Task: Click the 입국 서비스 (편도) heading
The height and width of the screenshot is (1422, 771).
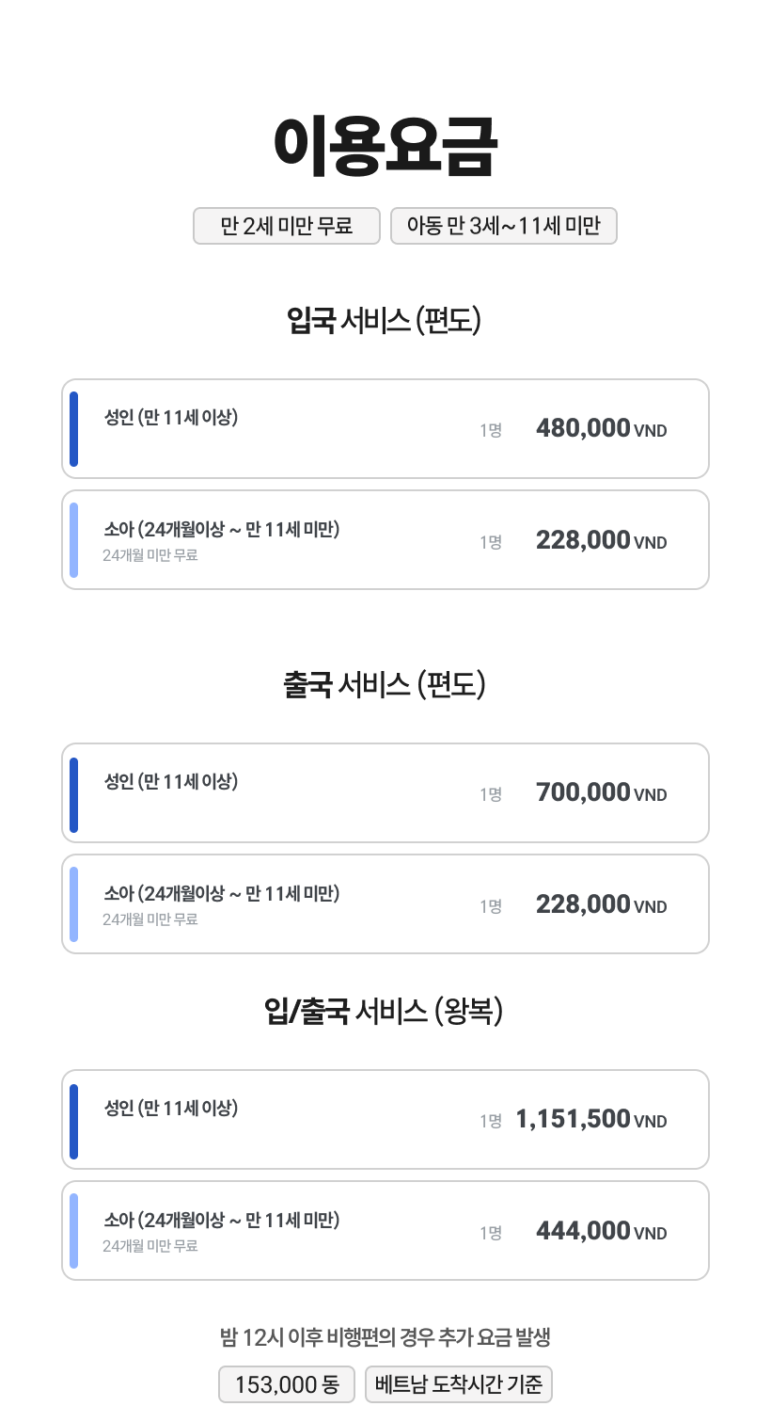Action: (385, 321)
